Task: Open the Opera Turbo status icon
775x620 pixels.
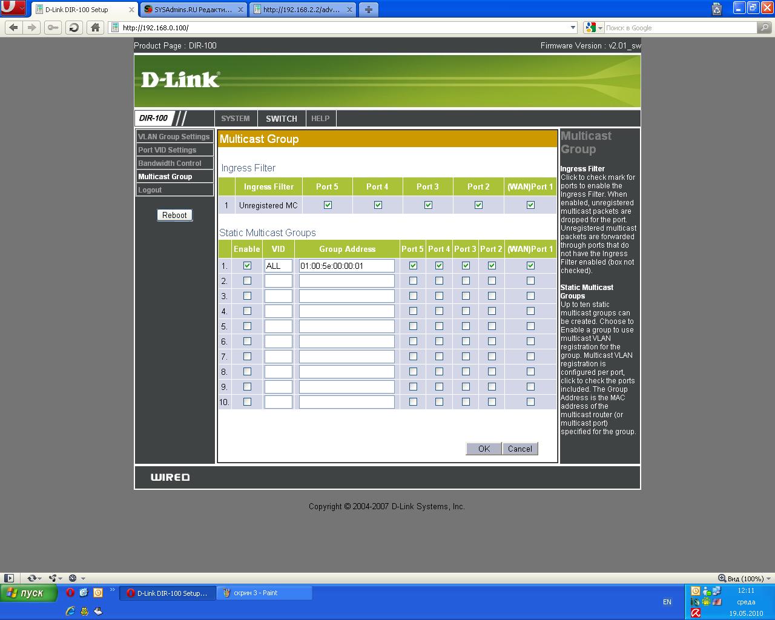Action: click(73, 578)
